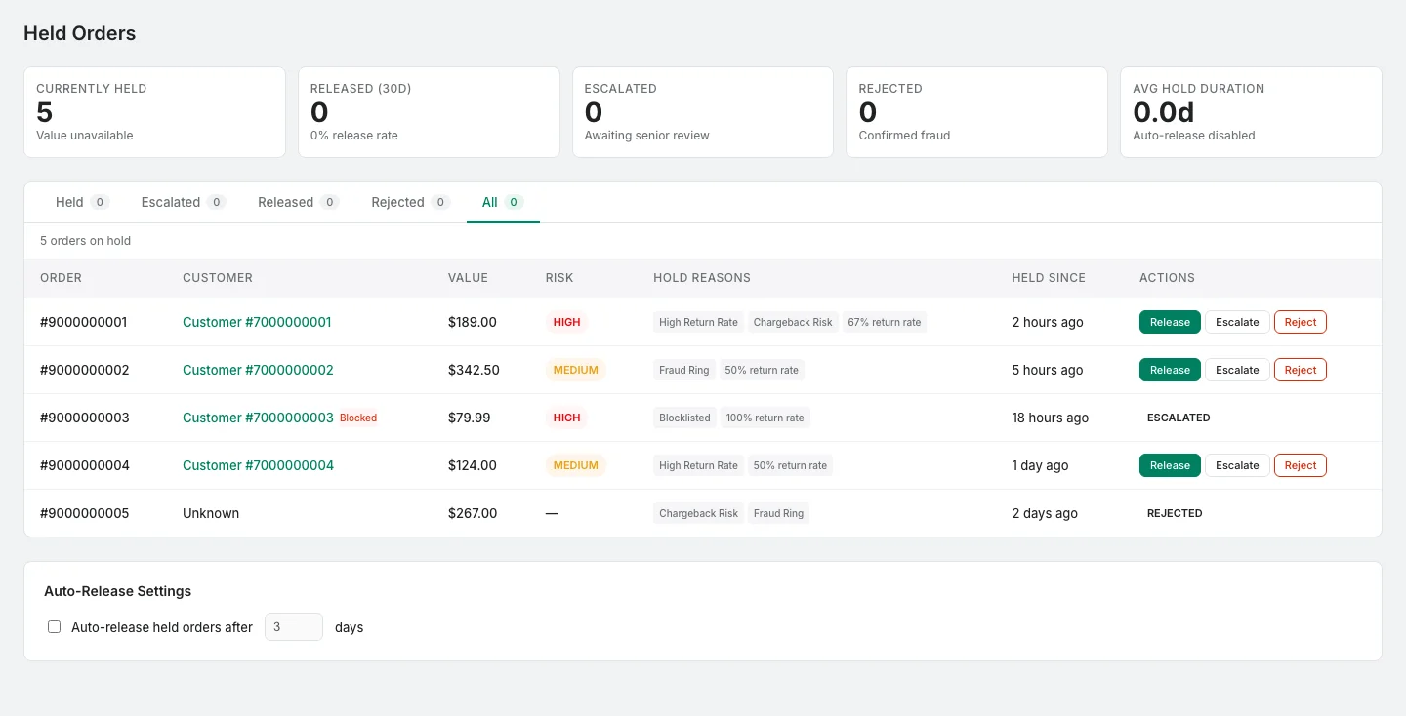Screen dimensions: 1406x716
Task: Select the Released tab
Action: [x=298, y=202]
